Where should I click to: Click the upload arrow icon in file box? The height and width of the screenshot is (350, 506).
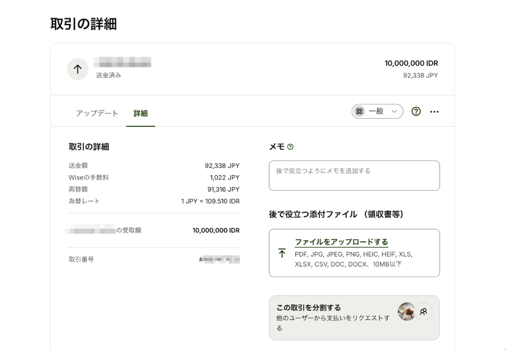coord(281,253)
